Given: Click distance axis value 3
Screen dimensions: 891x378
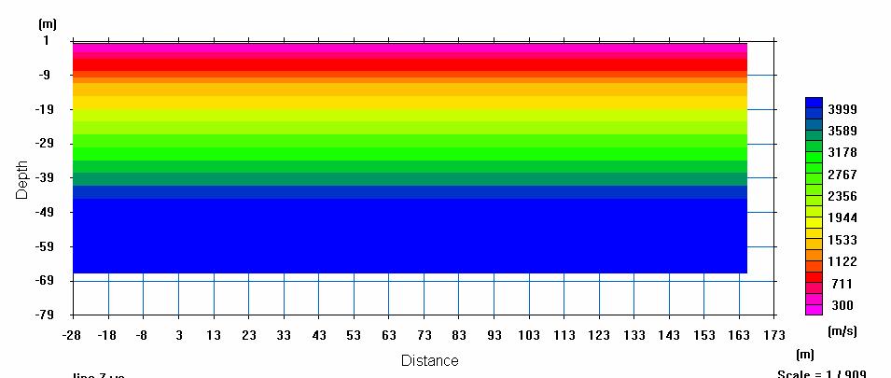Looking at the screenshot, I should 179,335.
